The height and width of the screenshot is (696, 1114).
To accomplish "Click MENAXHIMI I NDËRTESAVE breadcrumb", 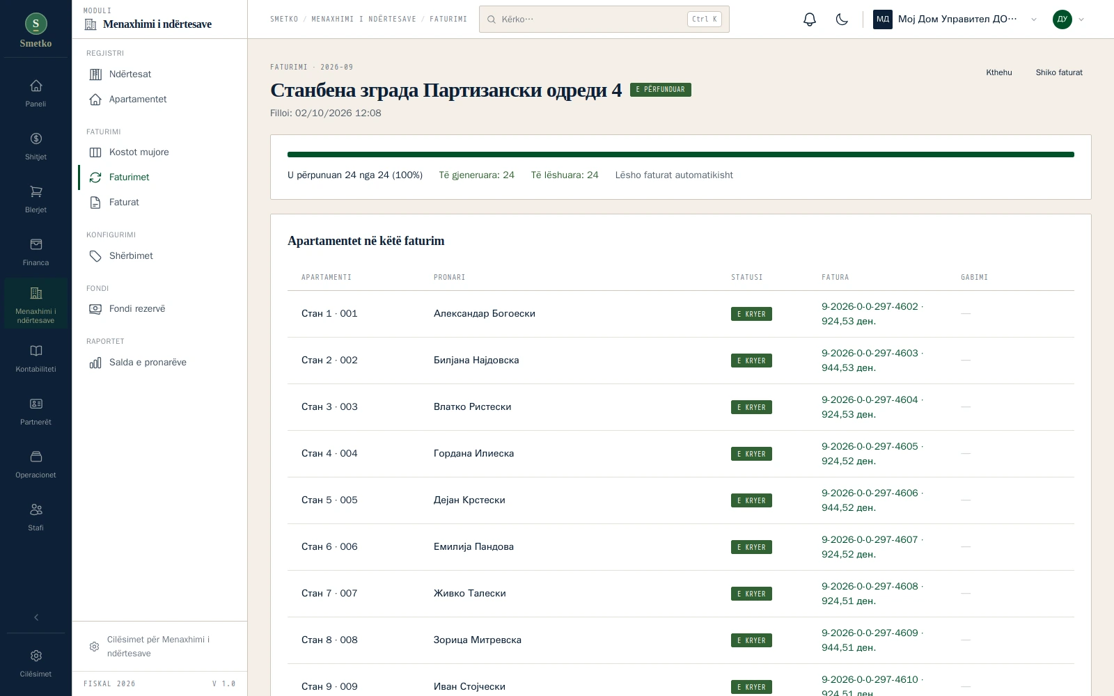I will click(x=363, y=19).
